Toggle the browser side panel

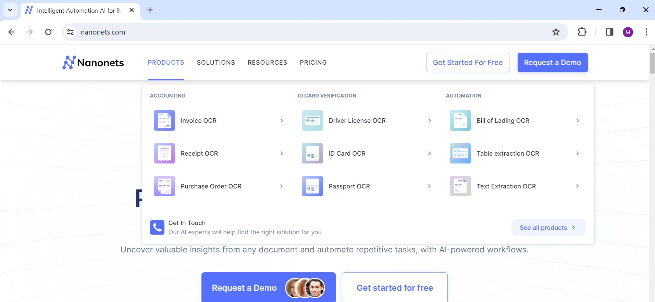(x=609, y=32)
